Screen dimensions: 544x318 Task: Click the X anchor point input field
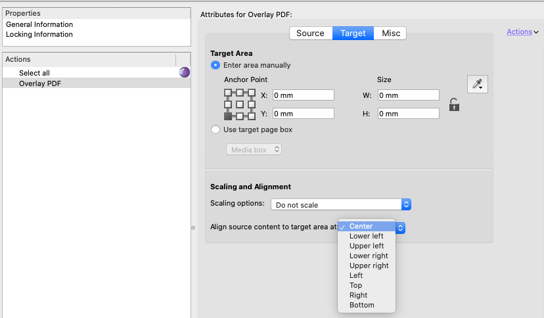coord(304,95)
